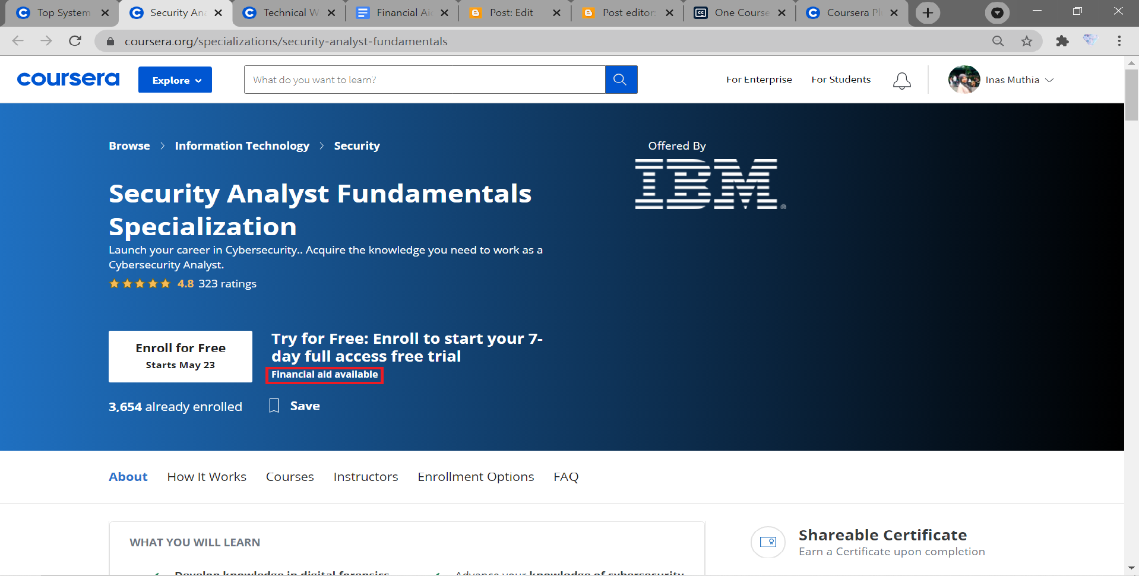Viewport: 1139px width, 576px height.
Task: Switch to the Post editor tab
Action: [x=627, y=12]
